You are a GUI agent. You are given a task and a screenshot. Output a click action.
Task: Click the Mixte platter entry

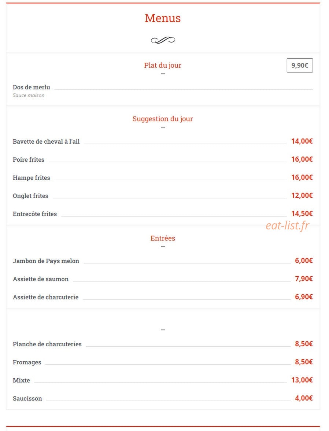[22, 380]
